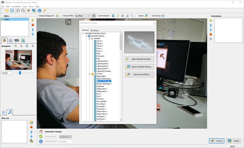Save project using the floppy disk icon
The height and width of the screenshot is (148, 244).
12,11
